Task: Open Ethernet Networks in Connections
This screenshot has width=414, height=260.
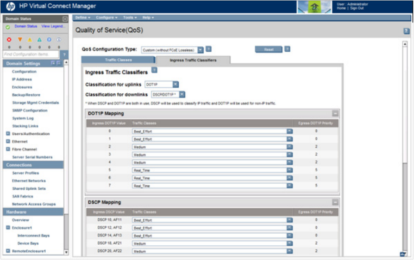Action: coord(29,181)
